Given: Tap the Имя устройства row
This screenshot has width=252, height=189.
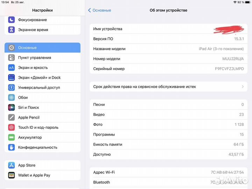Looking at the screenshot, I should coord(168,29).
